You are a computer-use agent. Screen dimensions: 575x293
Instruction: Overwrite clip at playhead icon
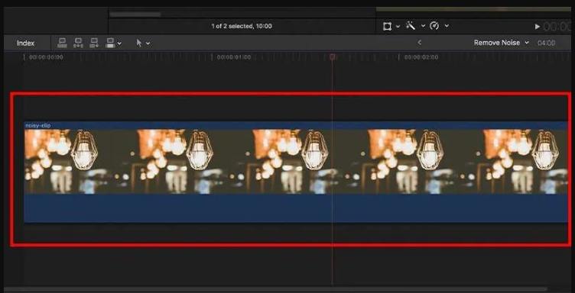(110, 43)
